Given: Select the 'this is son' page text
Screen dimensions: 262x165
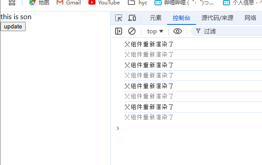Looking at the screenshot, I should 16,17.
